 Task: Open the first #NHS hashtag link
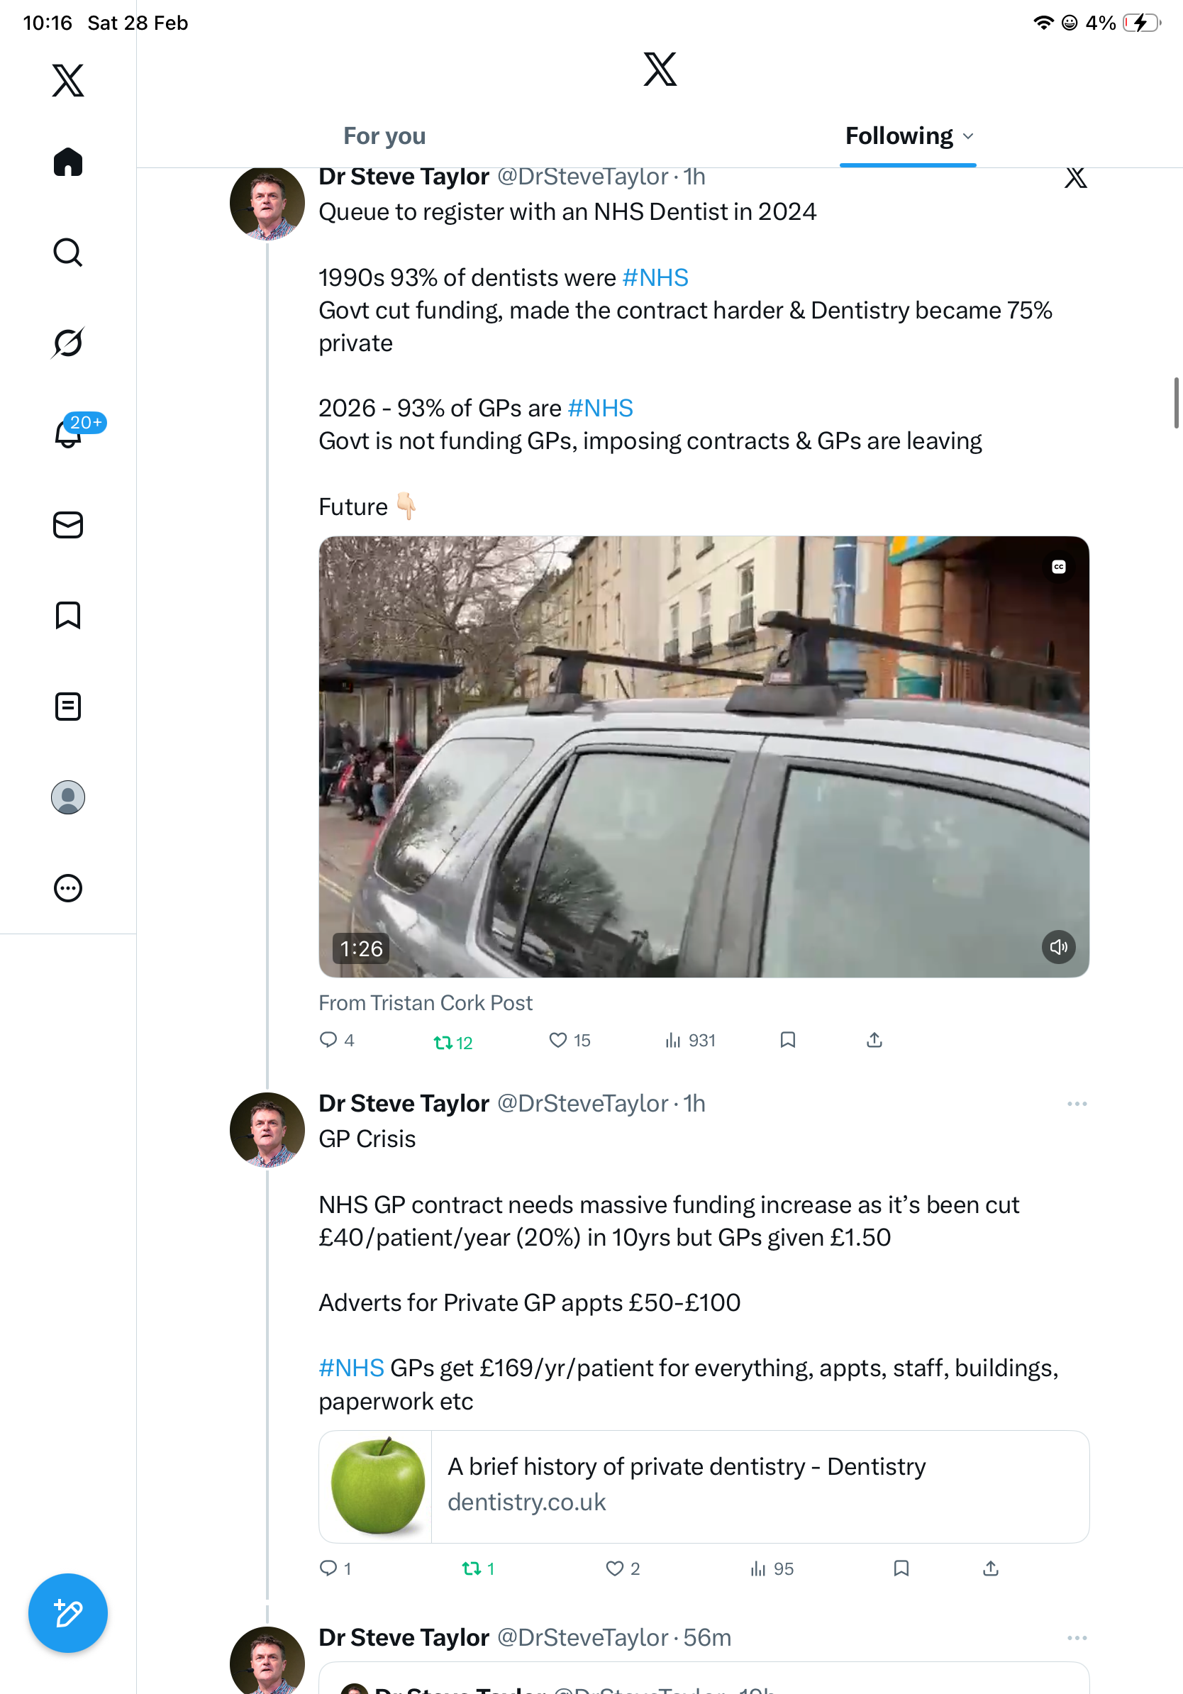tap(655, 277)
